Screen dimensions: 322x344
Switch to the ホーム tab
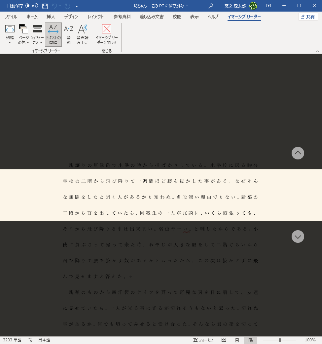(32, 17)
